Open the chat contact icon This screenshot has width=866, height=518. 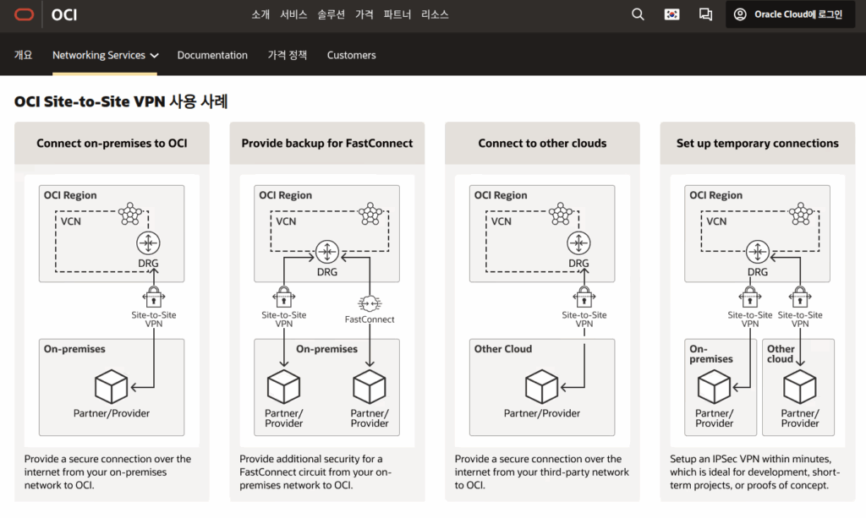click(705, 14)
